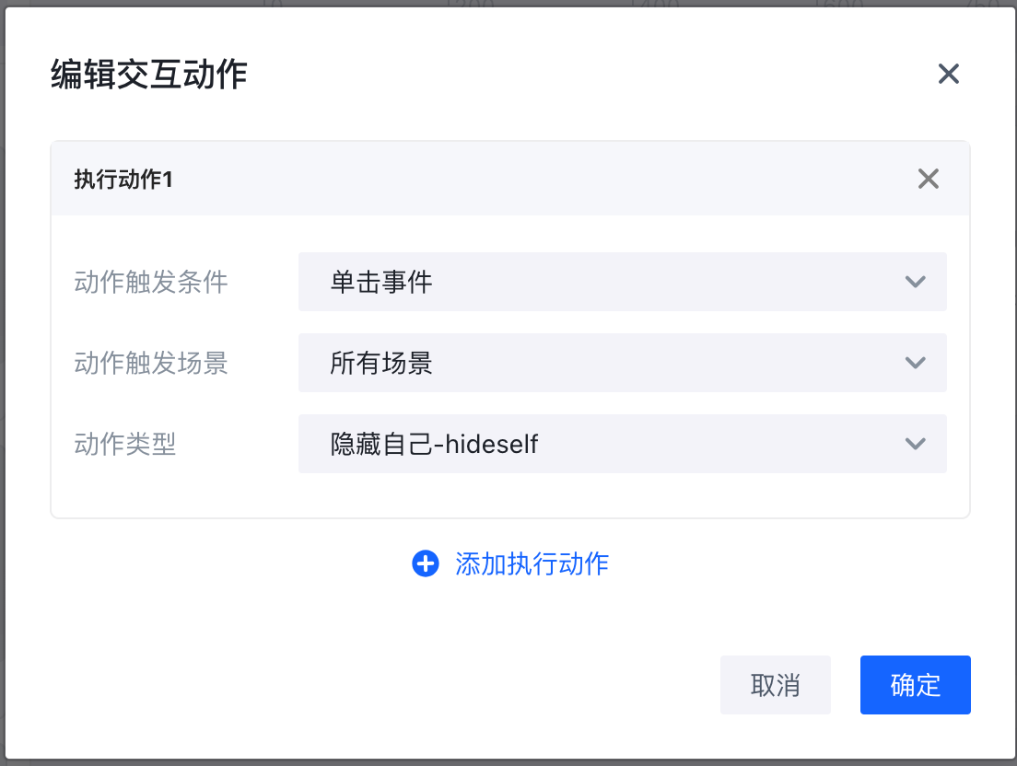The height and width of the screenshot is (766, 1017).
Task: Click the 动作类型 label
Action: point(125,445)
